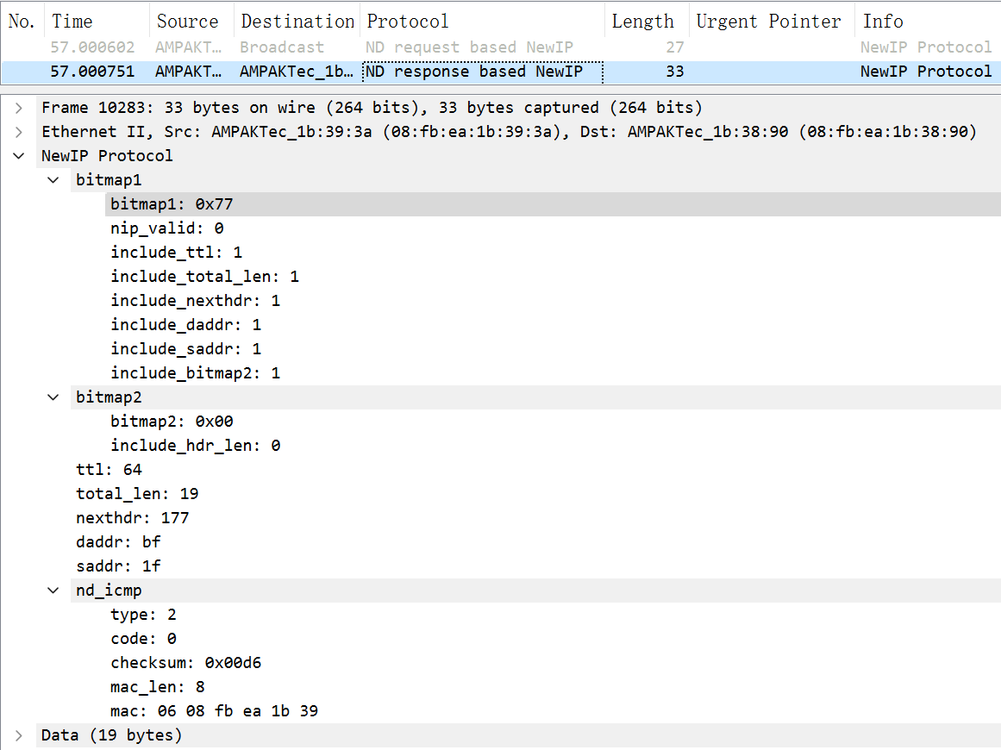Expand the Ethernet II details row
Screen dimensions: 1001x750
coord(19,132)
